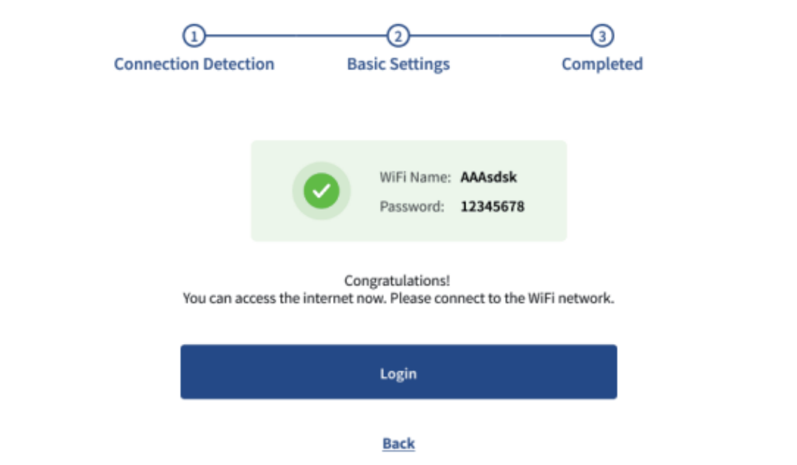Select the Completed step label
Image resolution: width=797 pixels, height=465 pixels.
[602, 64]
